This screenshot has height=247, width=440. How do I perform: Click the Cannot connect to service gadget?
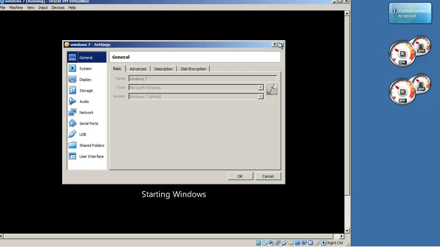tap(410, 13)
